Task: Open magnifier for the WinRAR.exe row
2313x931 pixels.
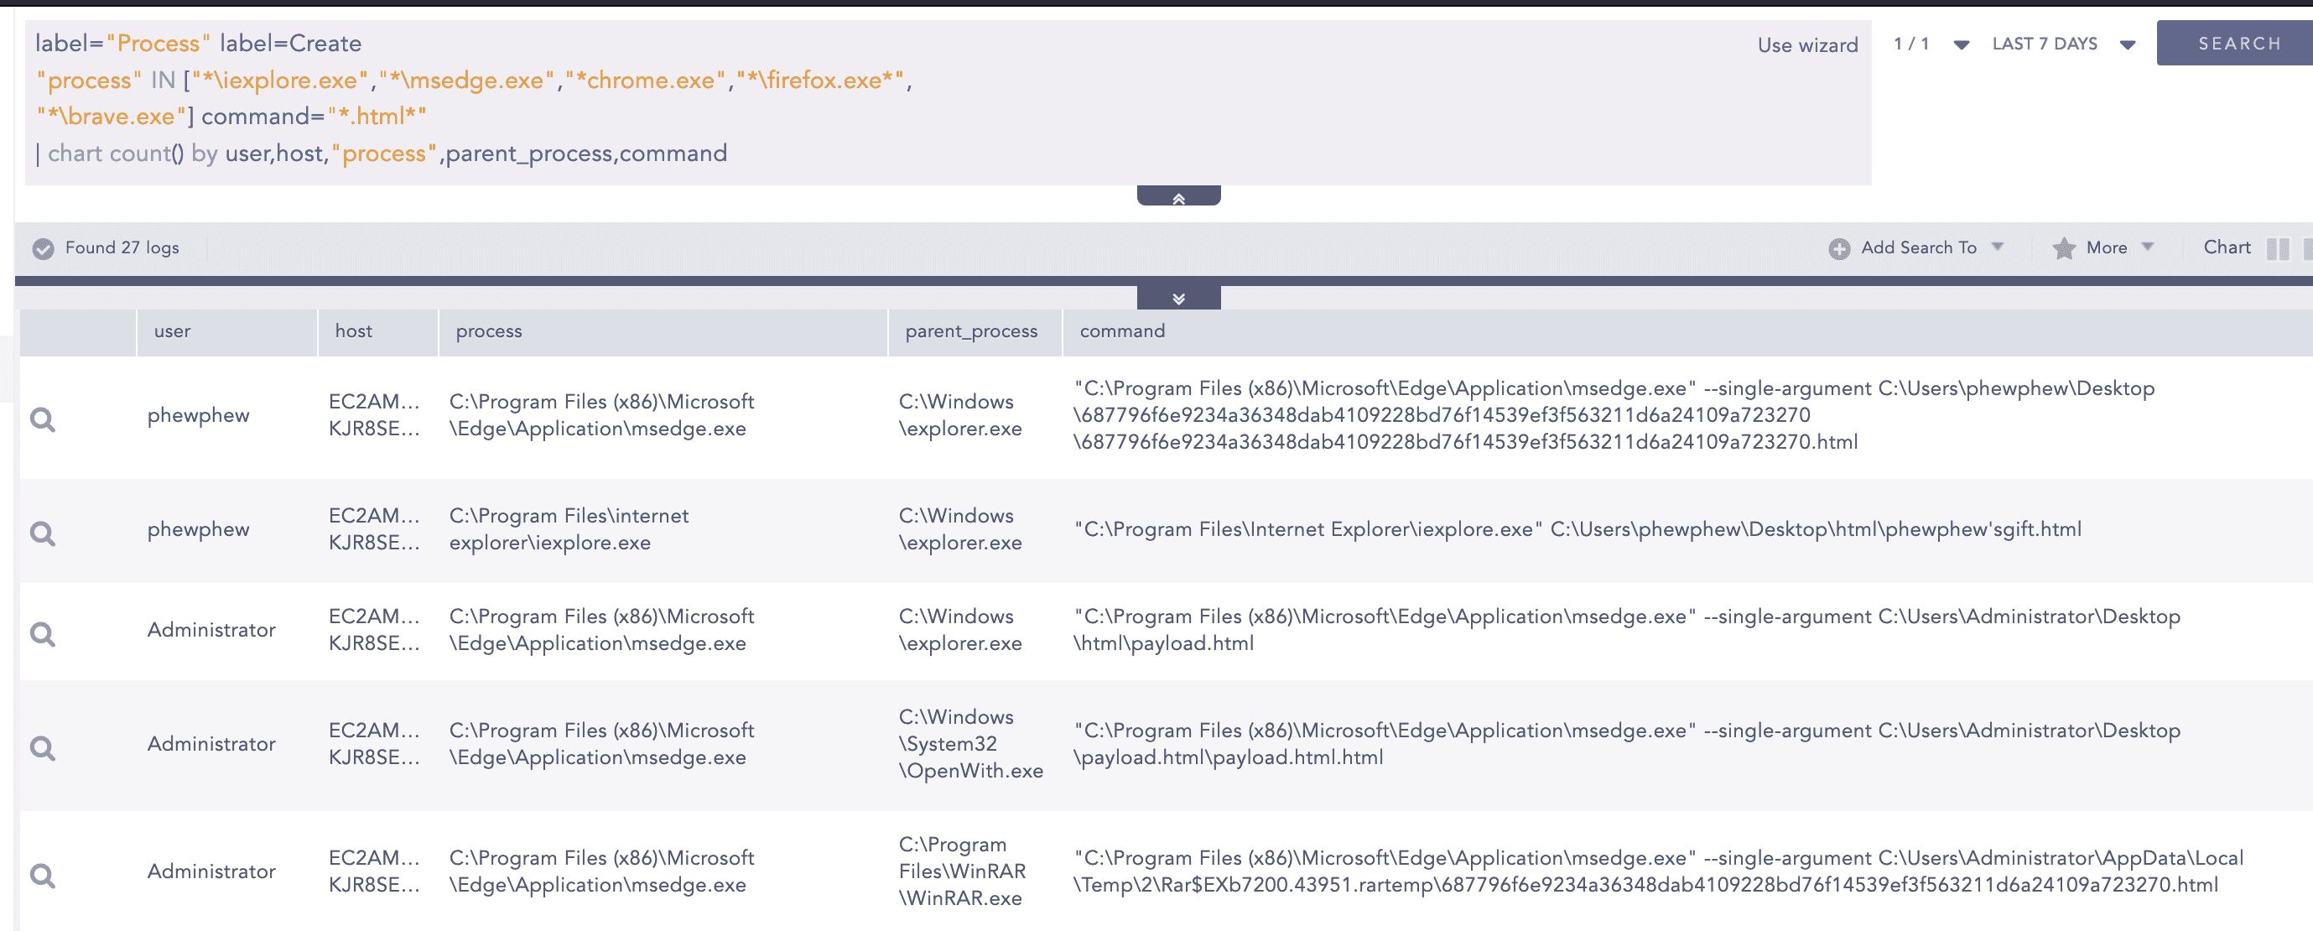Action: tap(42, 875)
